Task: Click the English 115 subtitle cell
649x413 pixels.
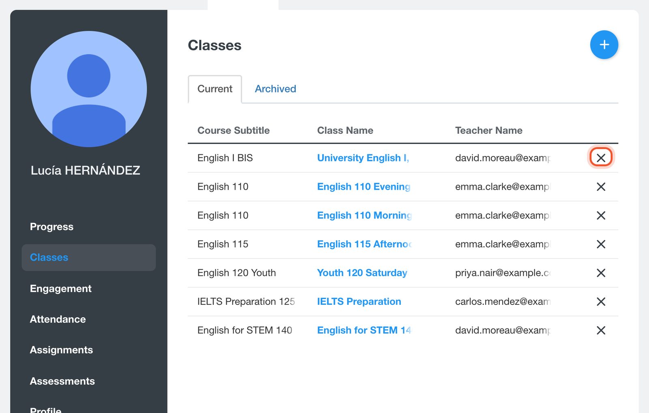Action: [x=223, y=244]
